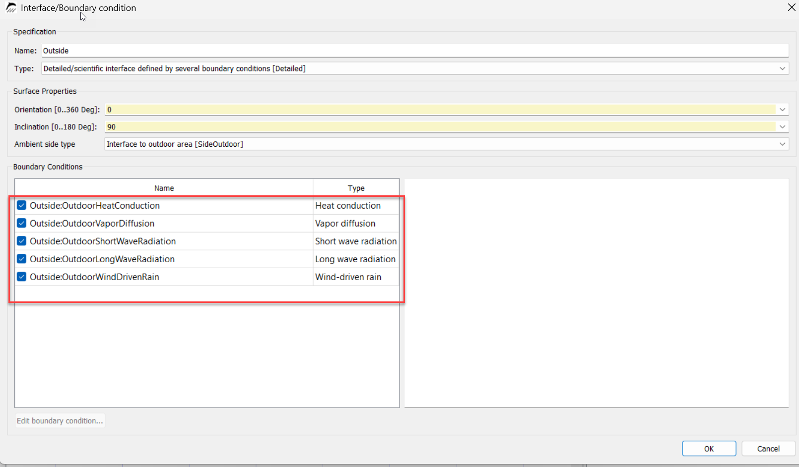This screenshot has width=799, height=467.
Task: Expand the Orientation dropdown arrow
Action: click(782, 110)
